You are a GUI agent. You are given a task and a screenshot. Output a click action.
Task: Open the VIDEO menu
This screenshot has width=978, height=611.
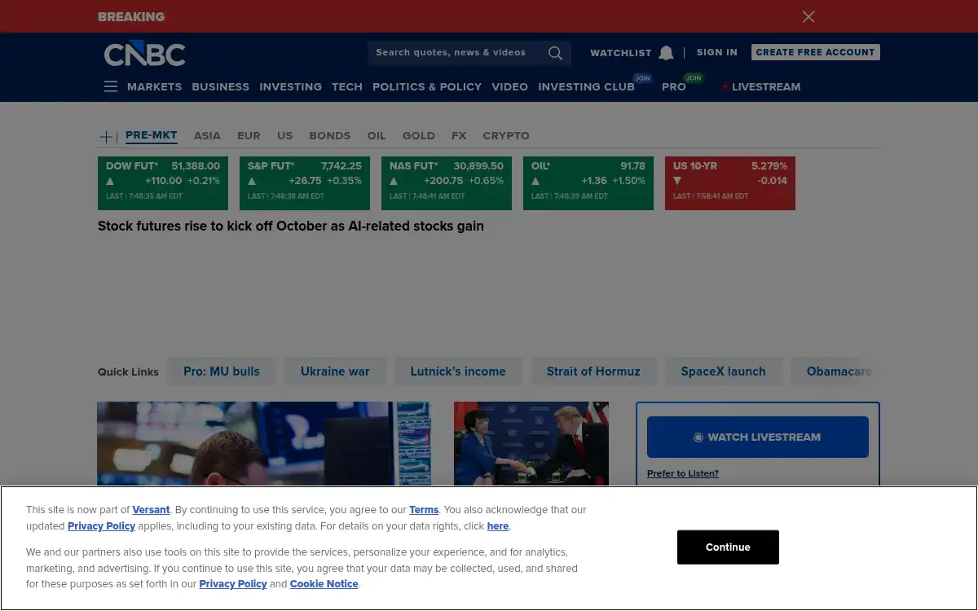(x=509, y=86)
